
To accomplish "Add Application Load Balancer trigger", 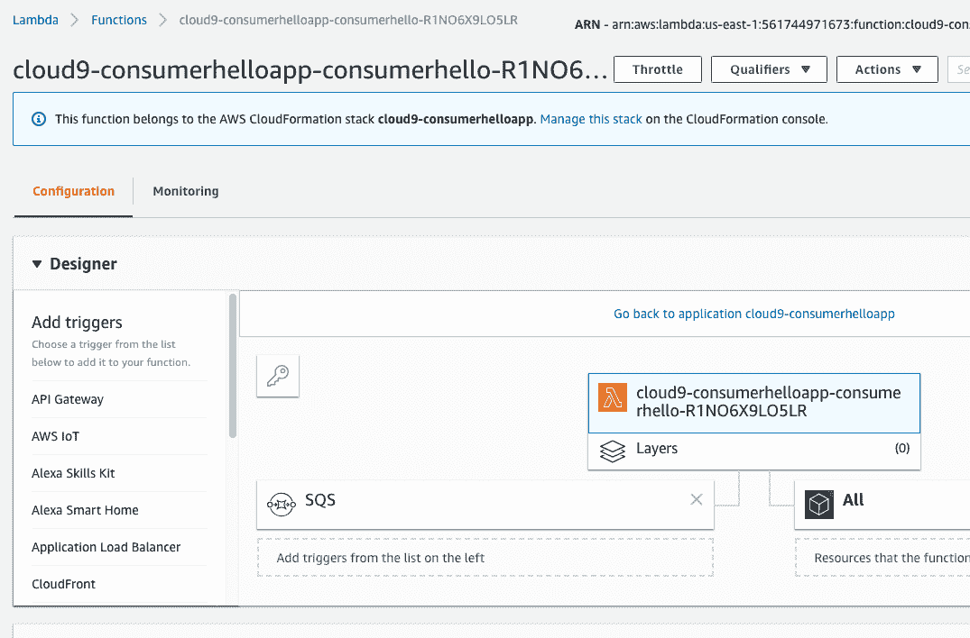I will coord(106,547).
